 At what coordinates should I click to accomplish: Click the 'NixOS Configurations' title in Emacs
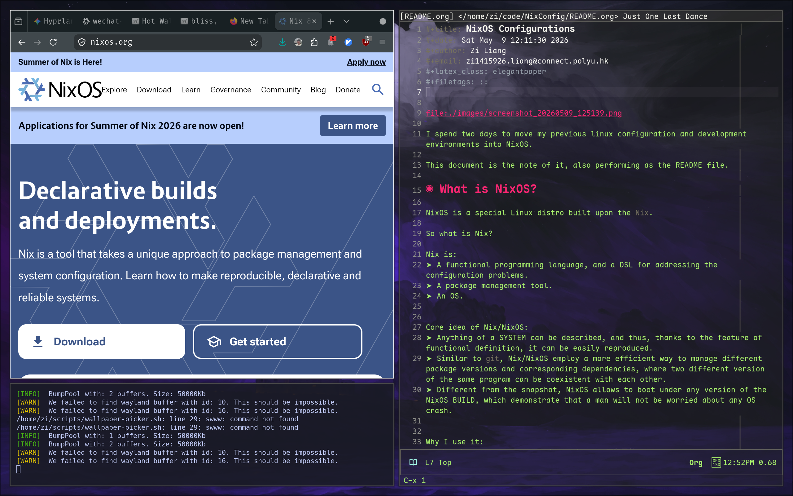pos(520,29)
